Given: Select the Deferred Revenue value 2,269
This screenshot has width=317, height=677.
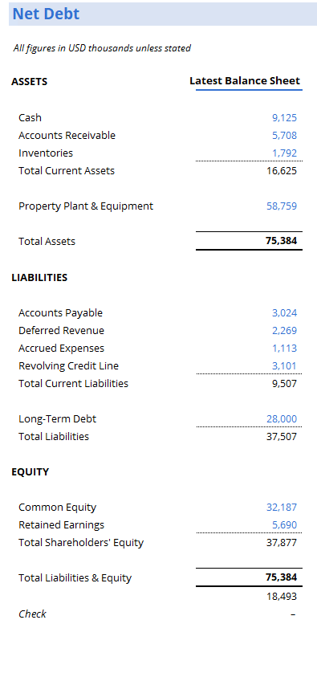Looking at the screenshot, I should [x=284, y=331].
